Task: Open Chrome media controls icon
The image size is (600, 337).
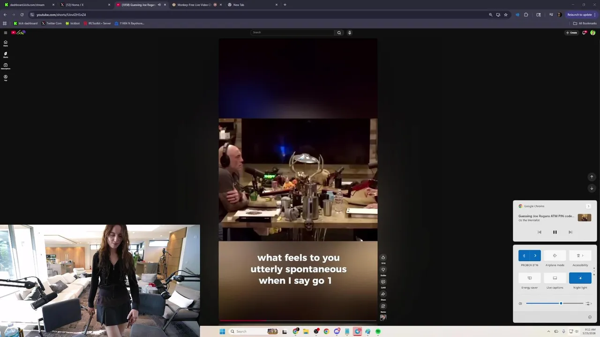Action: (551, 15)
